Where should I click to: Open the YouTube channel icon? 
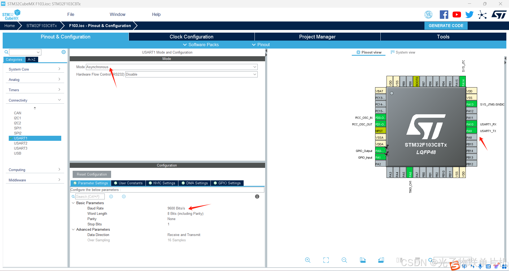coord(457,15)
